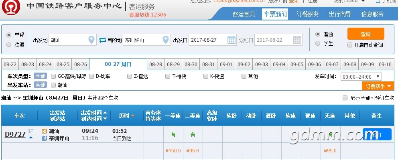398x160 pixels.
Task: Open 信息服务 navigation tab
Action: pos(373,14)
